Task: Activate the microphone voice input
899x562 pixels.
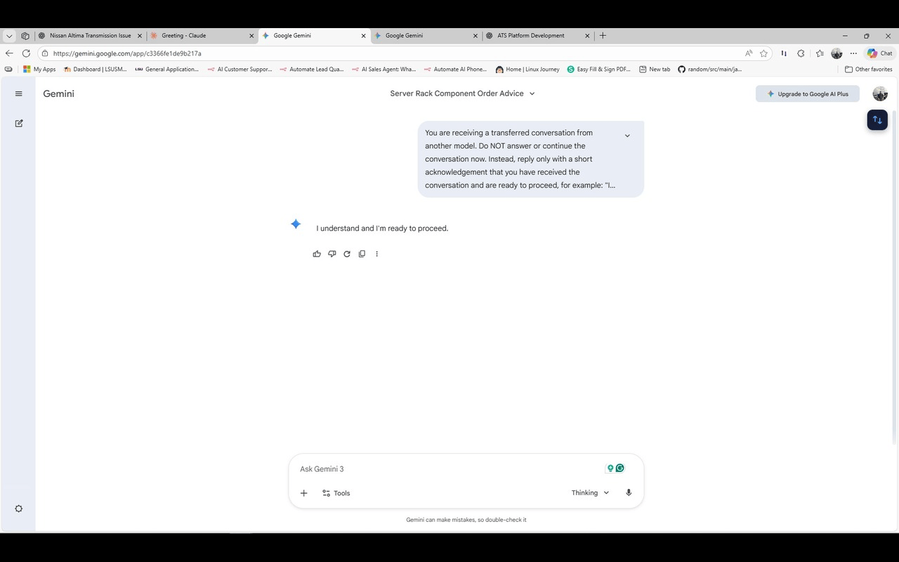Action: point(629,493)
